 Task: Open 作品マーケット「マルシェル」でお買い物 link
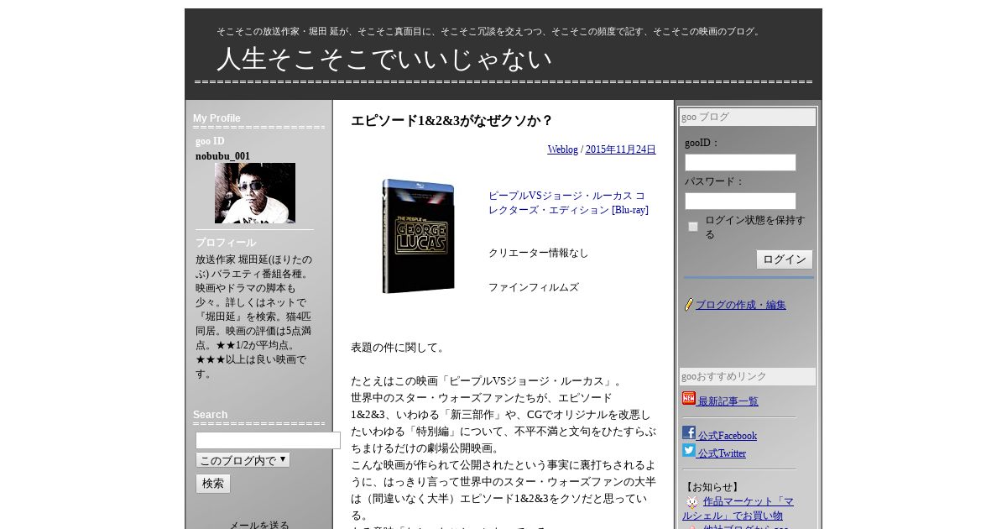click(x=739, y=509)
